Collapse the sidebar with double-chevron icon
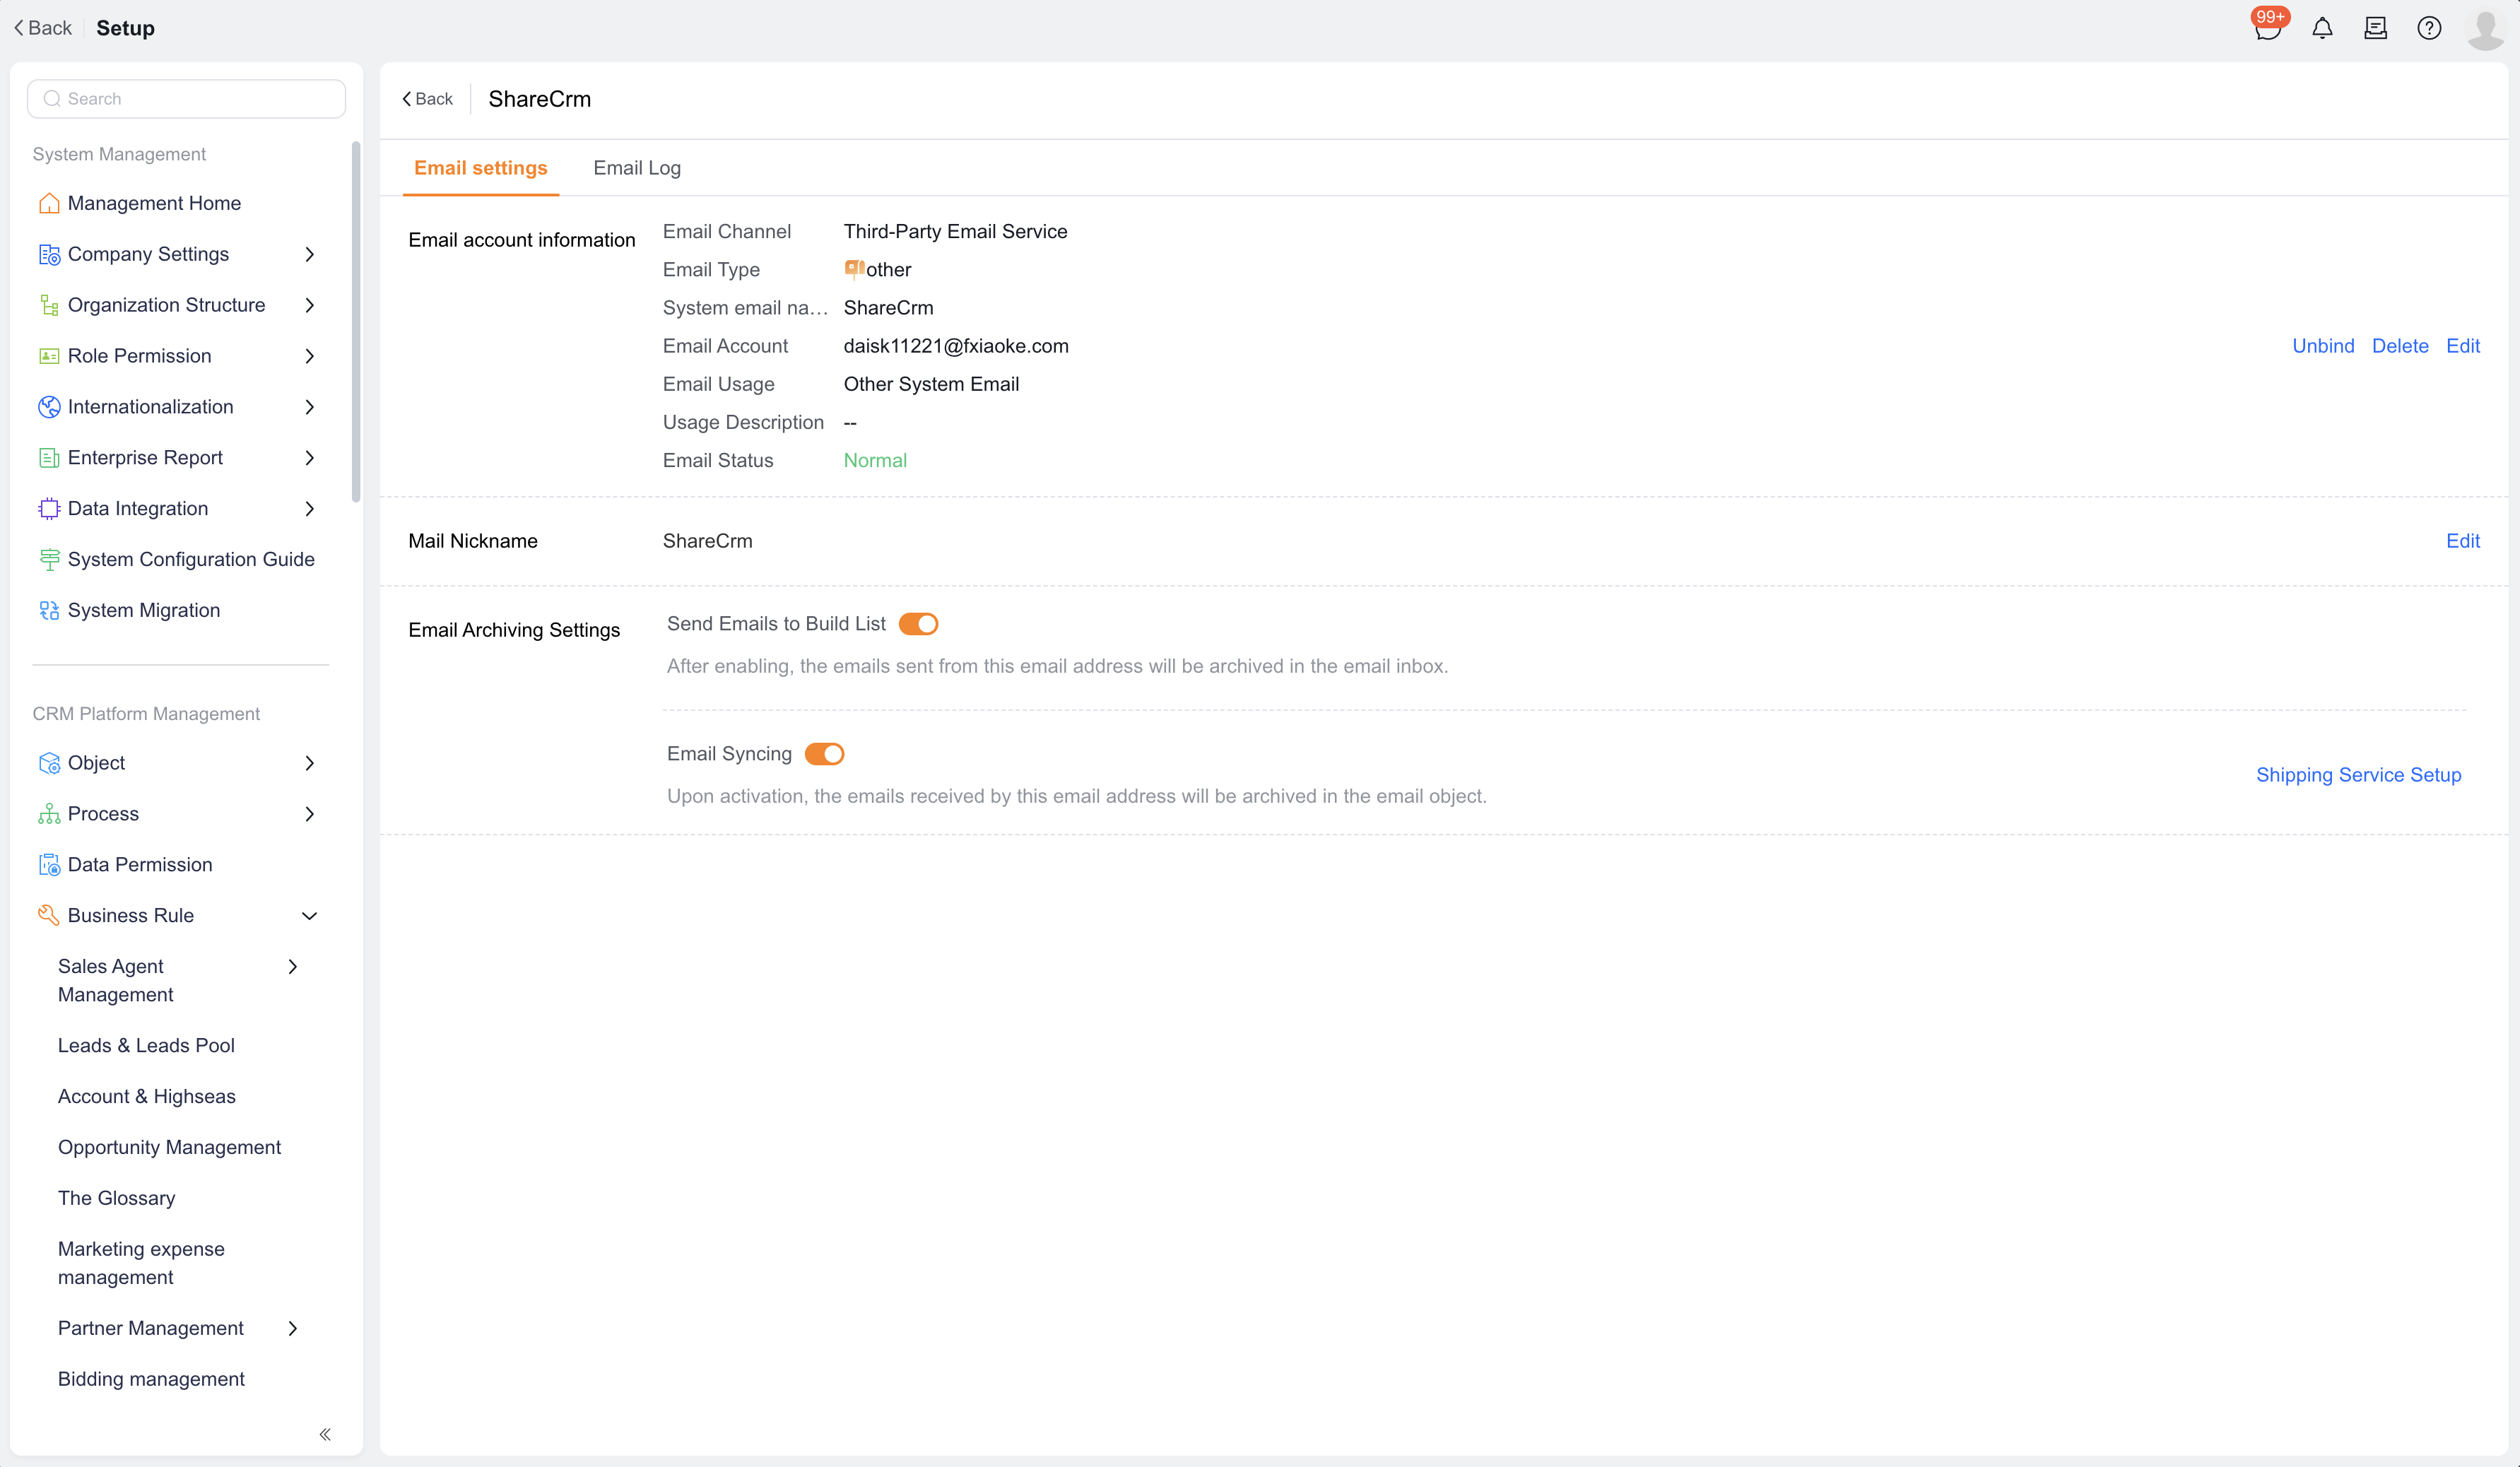 [x=325, y=1433]
